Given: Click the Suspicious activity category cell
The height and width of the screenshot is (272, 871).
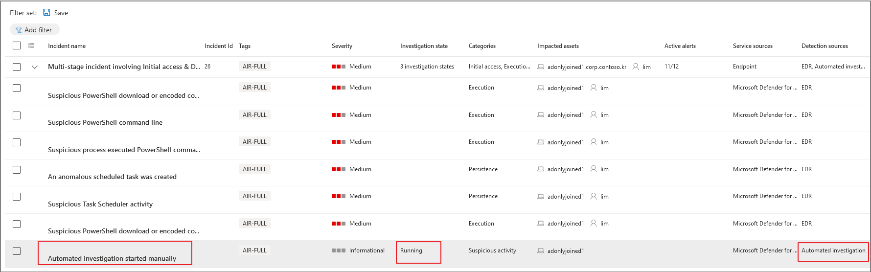Looking at the screenshot, I should click(492, 250).
